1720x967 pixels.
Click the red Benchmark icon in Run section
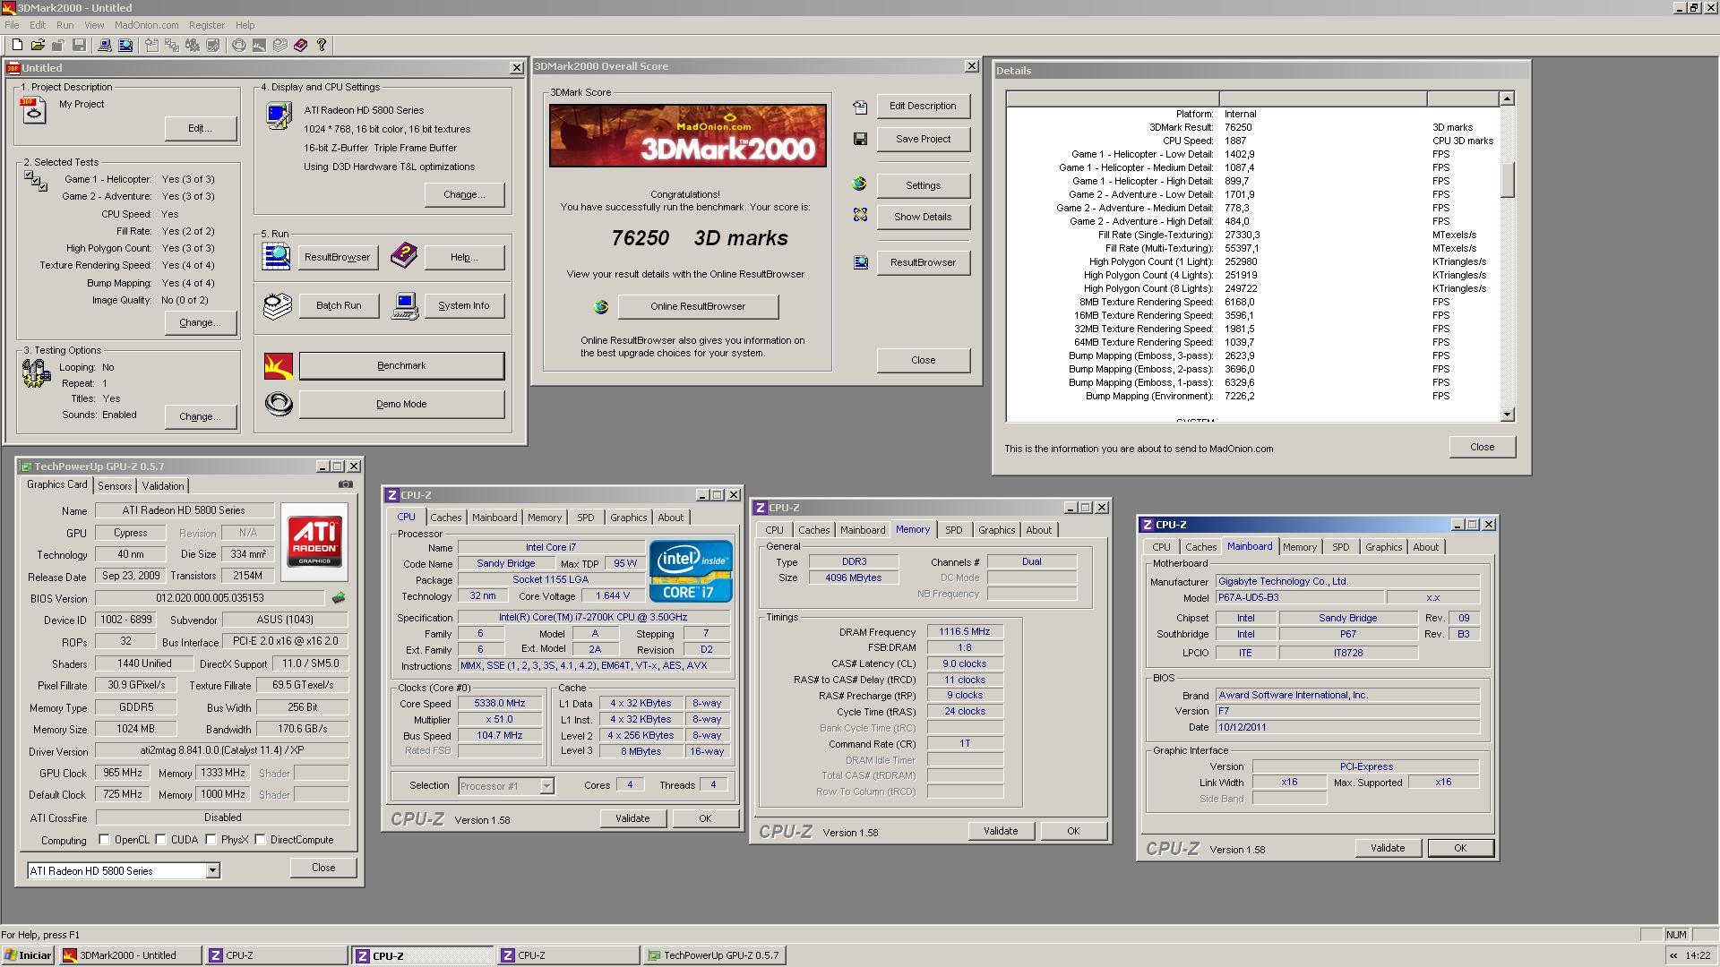coord(279,365)
